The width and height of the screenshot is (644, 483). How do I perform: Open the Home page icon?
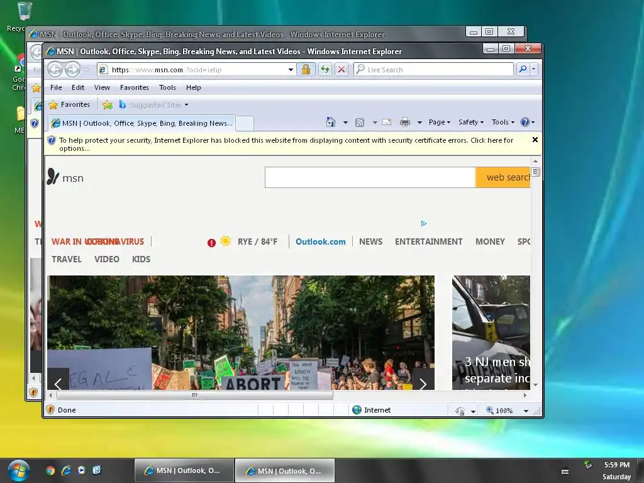click(x=331, y=122)
